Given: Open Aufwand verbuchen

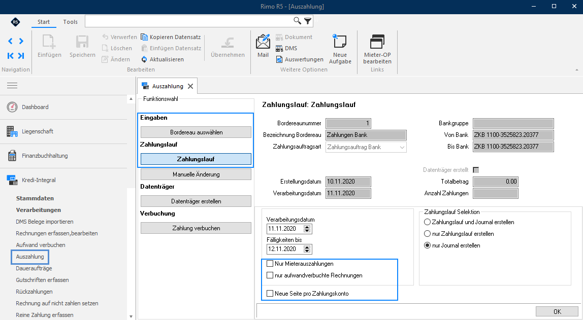Looking at the screenshot, I should (41, 245).
